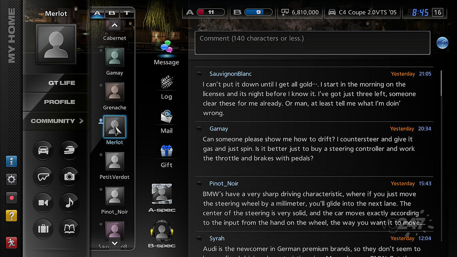Open the track course icon
The image size is (457, 257).
coord(43,177)
